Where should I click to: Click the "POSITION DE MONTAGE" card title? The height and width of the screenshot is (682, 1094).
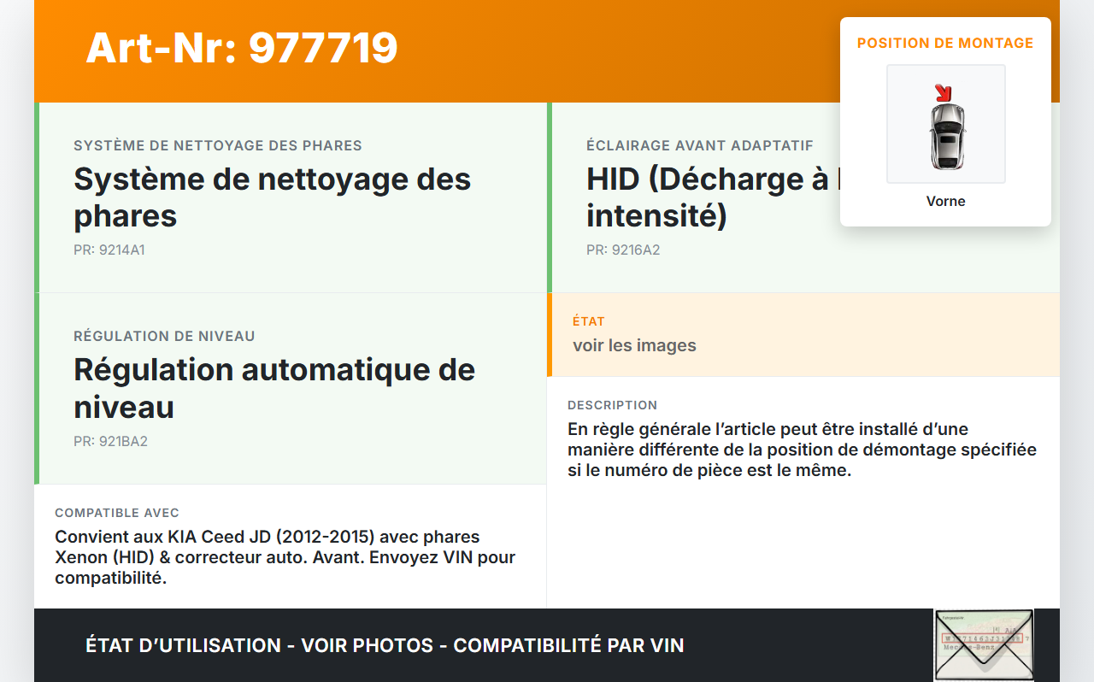tap(945, 43)
